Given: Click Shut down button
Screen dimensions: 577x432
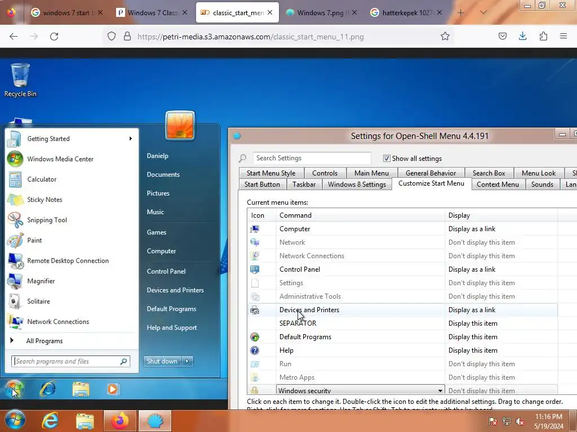Looking at the screenshot, I should pos(162,362).
